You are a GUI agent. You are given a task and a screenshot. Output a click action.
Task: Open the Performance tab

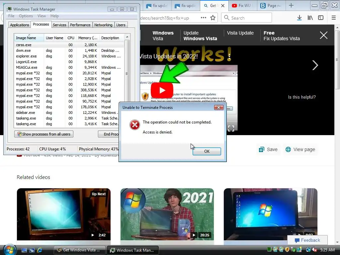pyautogui.click(x=80, y=25)
